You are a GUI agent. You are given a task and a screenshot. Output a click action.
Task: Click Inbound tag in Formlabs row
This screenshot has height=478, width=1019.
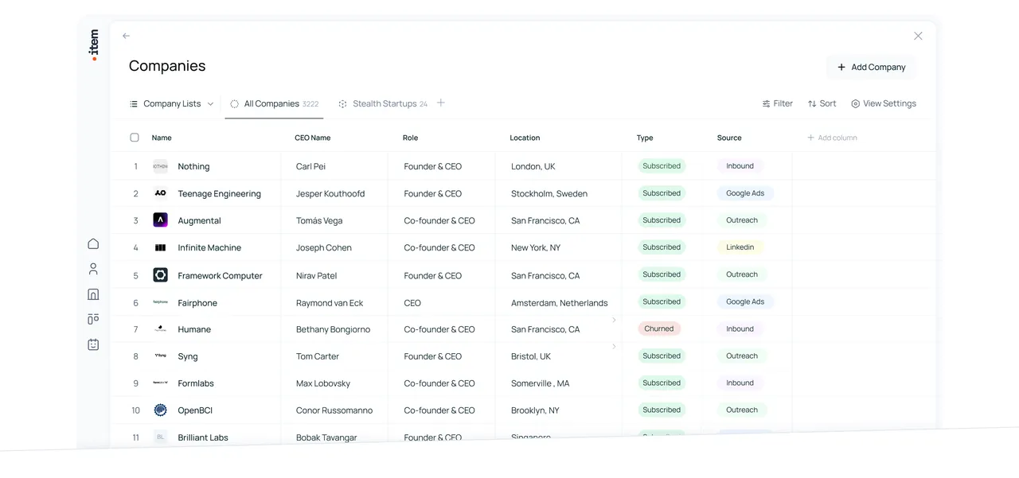740,383
